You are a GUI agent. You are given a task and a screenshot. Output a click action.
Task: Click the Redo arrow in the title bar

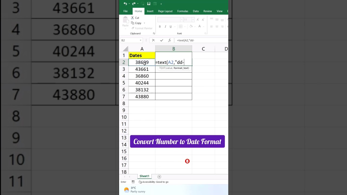tap(134, 4)
